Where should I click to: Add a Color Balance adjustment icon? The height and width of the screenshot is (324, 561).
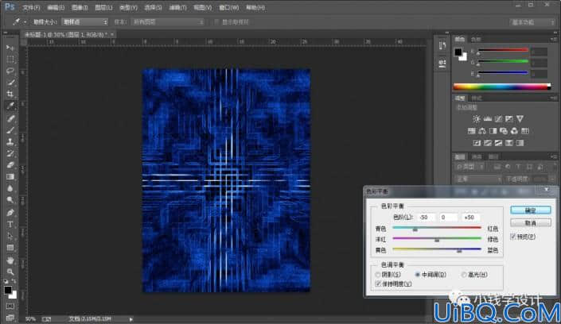482,131
